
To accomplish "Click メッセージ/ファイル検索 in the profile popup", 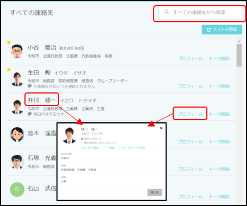I will pyautogui.click(x=131, y=148).
